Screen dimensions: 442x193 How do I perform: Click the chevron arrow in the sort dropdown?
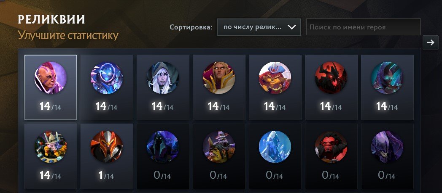pyautogui.click(x=291, y=27)
